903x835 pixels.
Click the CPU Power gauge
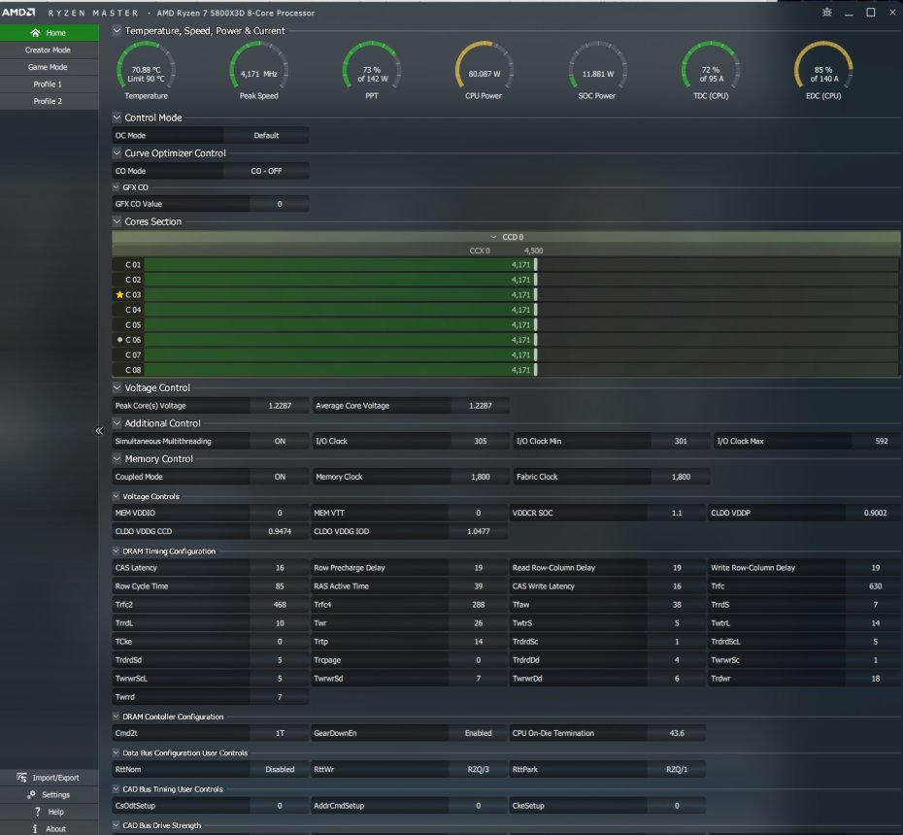pos(484,71)
